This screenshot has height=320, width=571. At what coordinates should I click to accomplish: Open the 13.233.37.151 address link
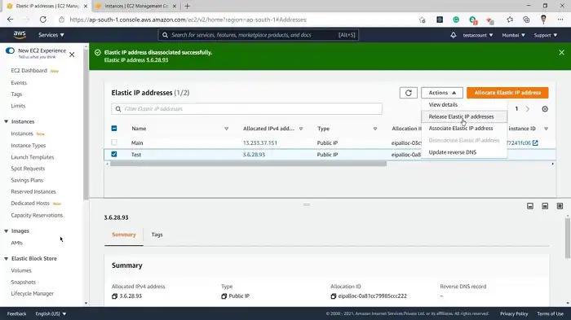[260, 143]
